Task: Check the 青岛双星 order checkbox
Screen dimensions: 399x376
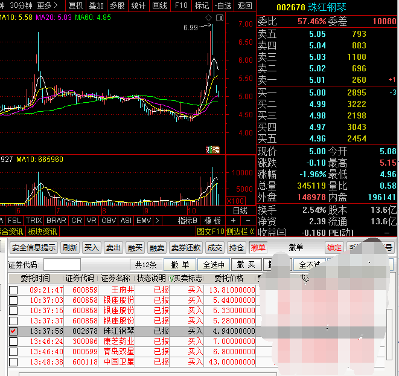Action: click(13, 352)
